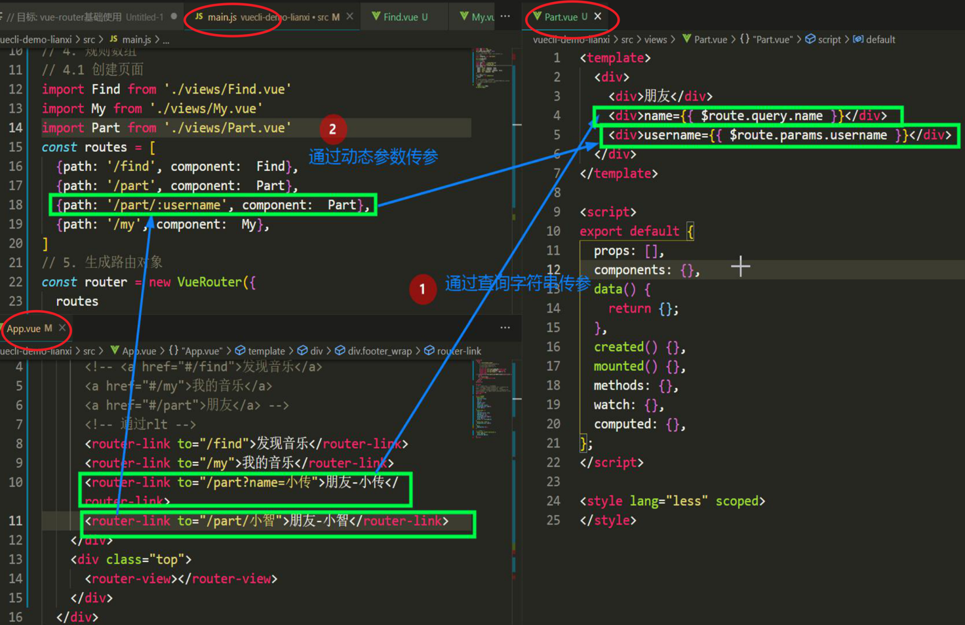Click line number 12 in Part.vue editor
965x625 pixels.
[553, 269]
